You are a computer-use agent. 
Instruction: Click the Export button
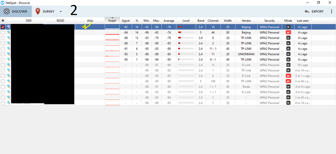pyautogui.click(x=314, y=11)
